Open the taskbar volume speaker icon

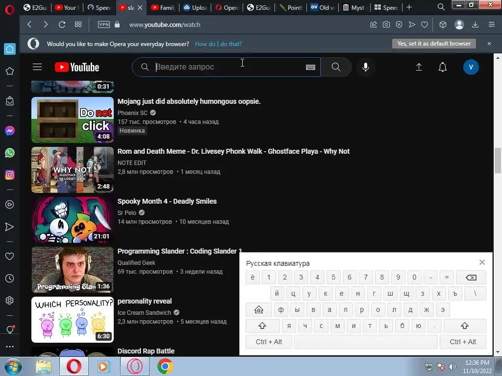pos(452,367)
